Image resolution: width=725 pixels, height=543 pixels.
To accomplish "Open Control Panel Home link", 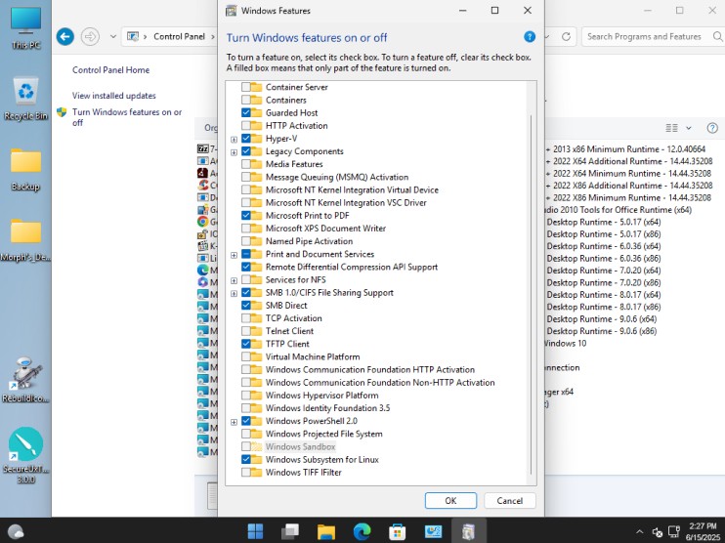I will point(111,69).
